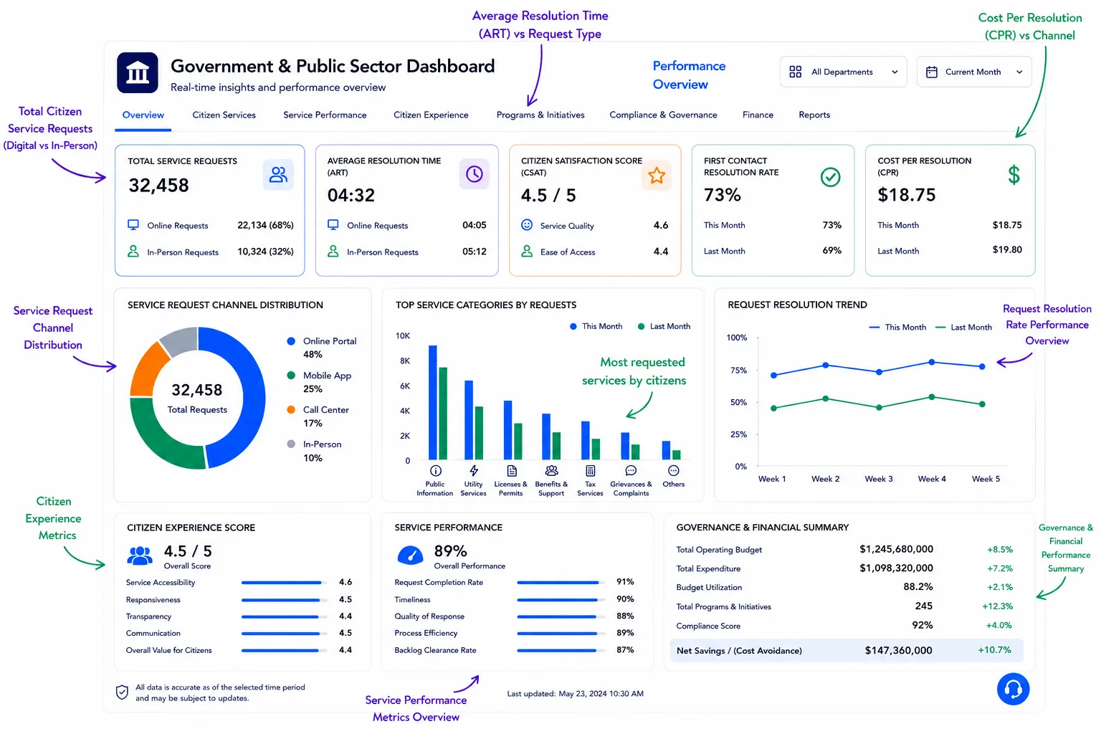Screen dimensions: 1101x734
Task: Click the Benefits & Support people icon
Action: coord(551,471)
